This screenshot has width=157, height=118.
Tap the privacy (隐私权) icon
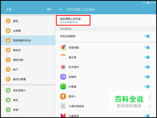pos(8,50)
